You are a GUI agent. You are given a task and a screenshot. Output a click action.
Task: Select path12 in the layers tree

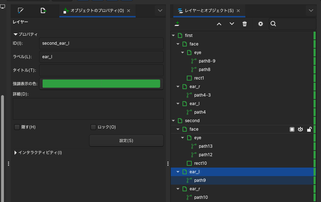[x=206, y=155]
